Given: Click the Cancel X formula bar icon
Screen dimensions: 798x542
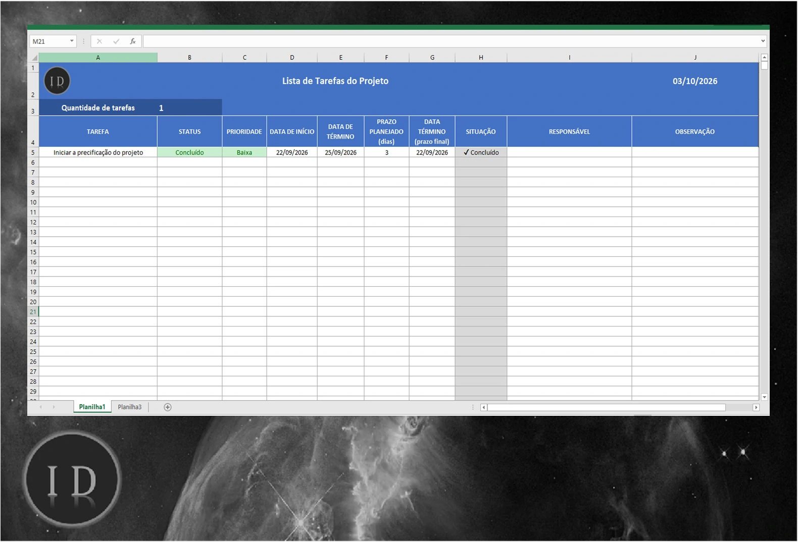Looking at the screenshot, I should point(99,41).
